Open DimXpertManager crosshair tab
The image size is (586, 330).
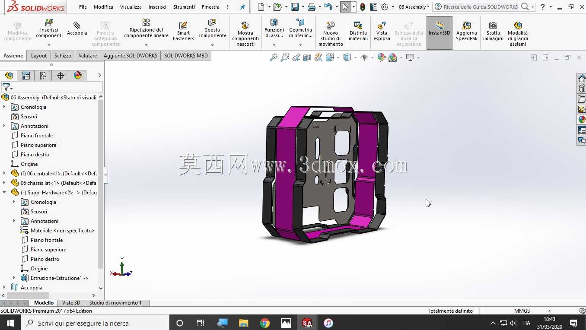61,76
